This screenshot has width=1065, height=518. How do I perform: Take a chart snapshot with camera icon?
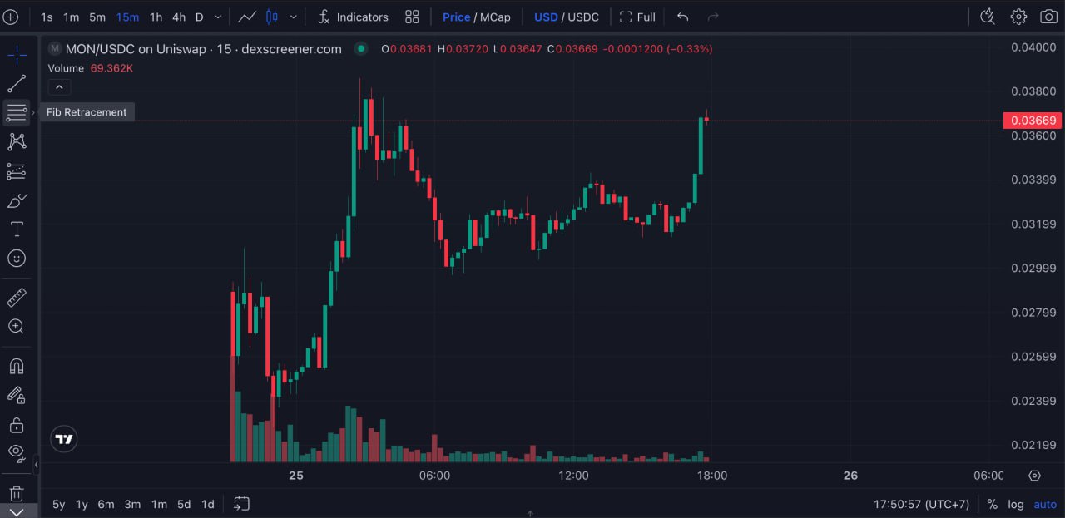pos(1048,17)
